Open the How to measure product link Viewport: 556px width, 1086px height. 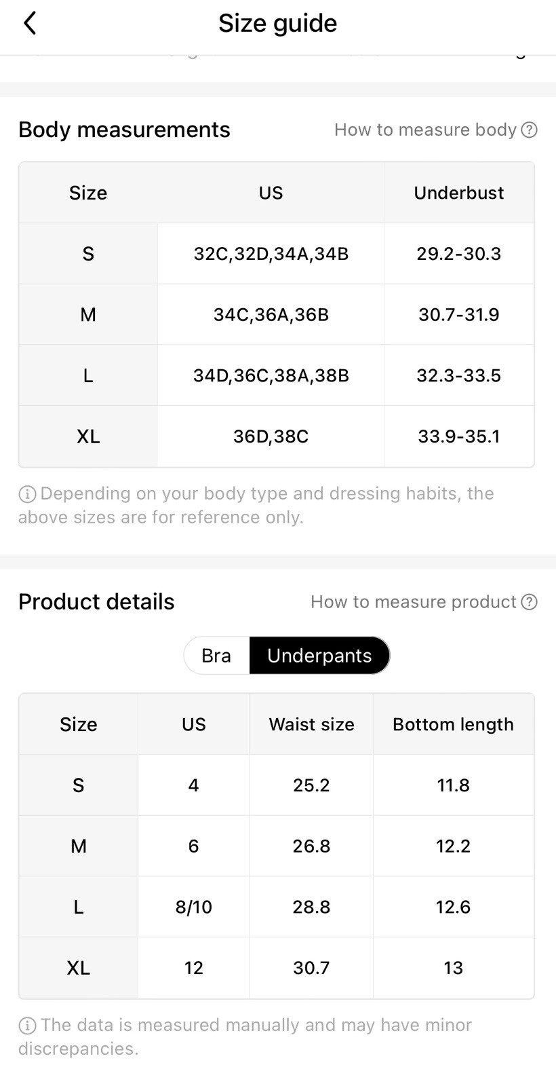coord(414,602)
